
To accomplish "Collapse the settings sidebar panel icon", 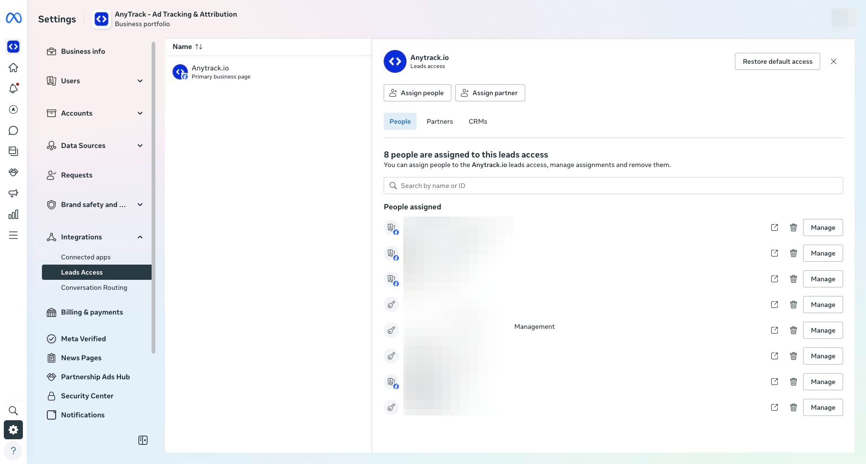I will (x=143, y=440).
